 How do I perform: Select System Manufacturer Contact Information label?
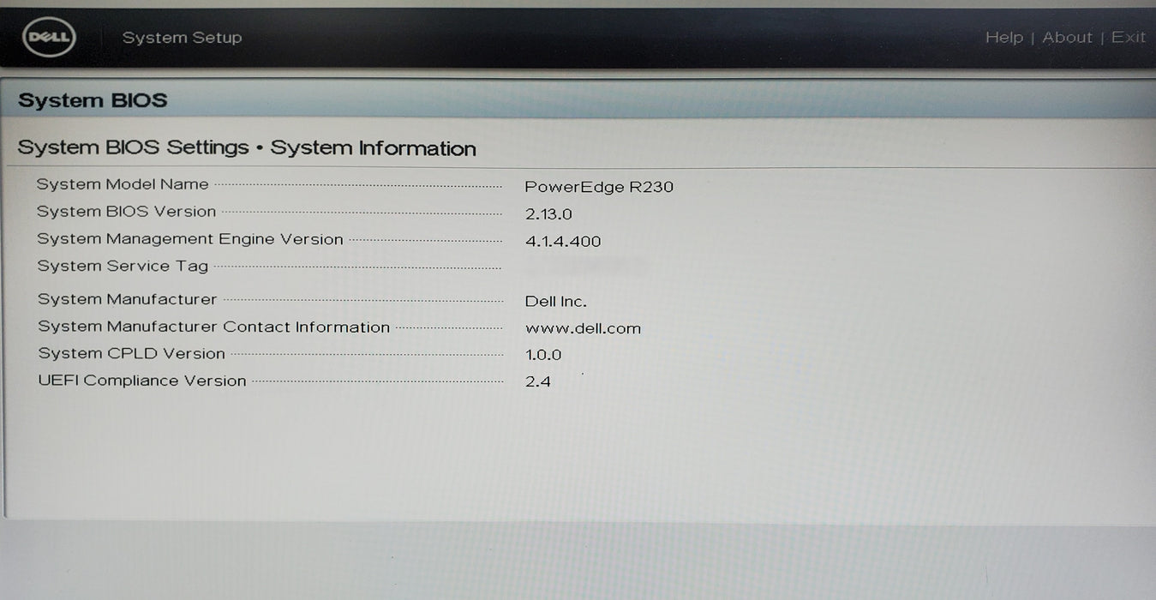[x=214, y=327]
